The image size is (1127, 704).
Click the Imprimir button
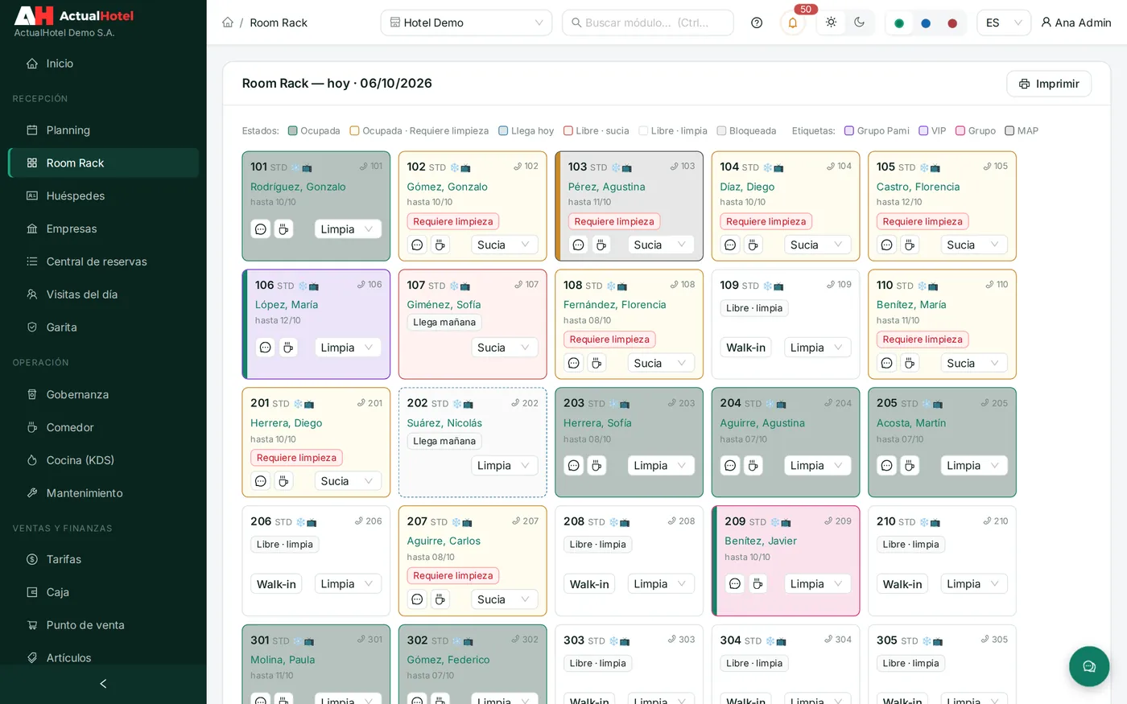[1049, 84]
